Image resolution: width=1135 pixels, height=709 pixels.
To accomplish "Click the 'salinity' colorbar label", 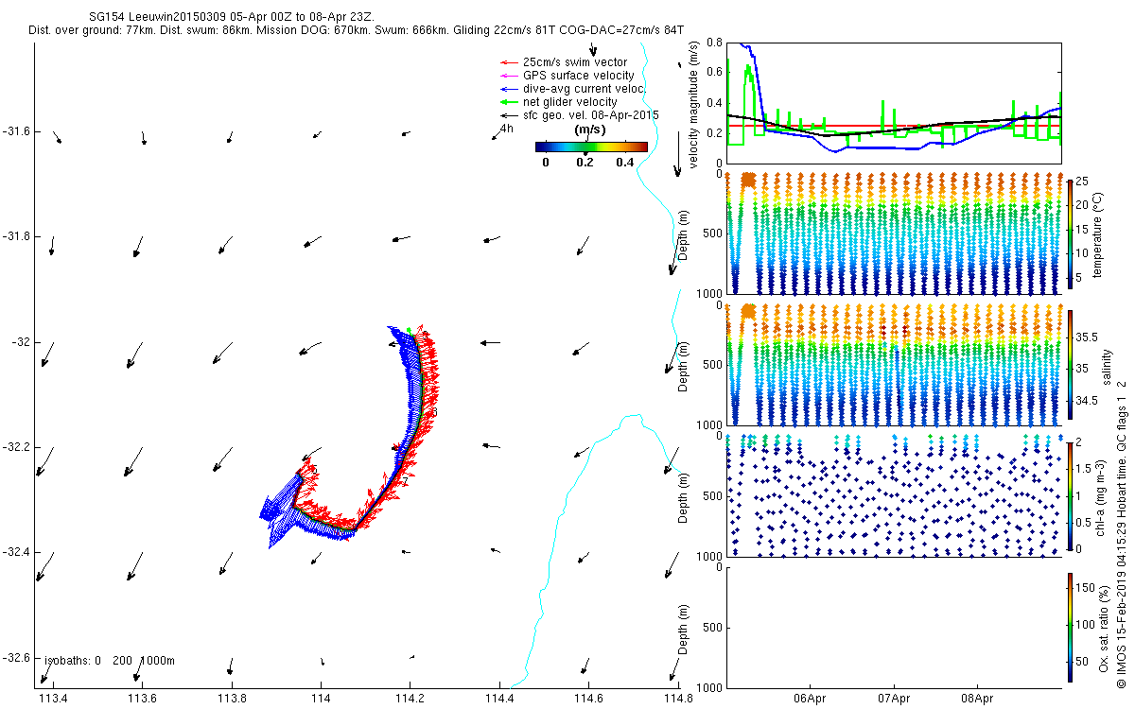I will 1107,367.
